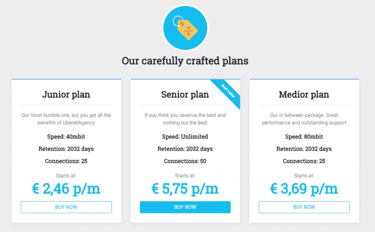Click the Medior plan description text
The image size is (375, 232).
pyautogui.click(x=304, y=119)
